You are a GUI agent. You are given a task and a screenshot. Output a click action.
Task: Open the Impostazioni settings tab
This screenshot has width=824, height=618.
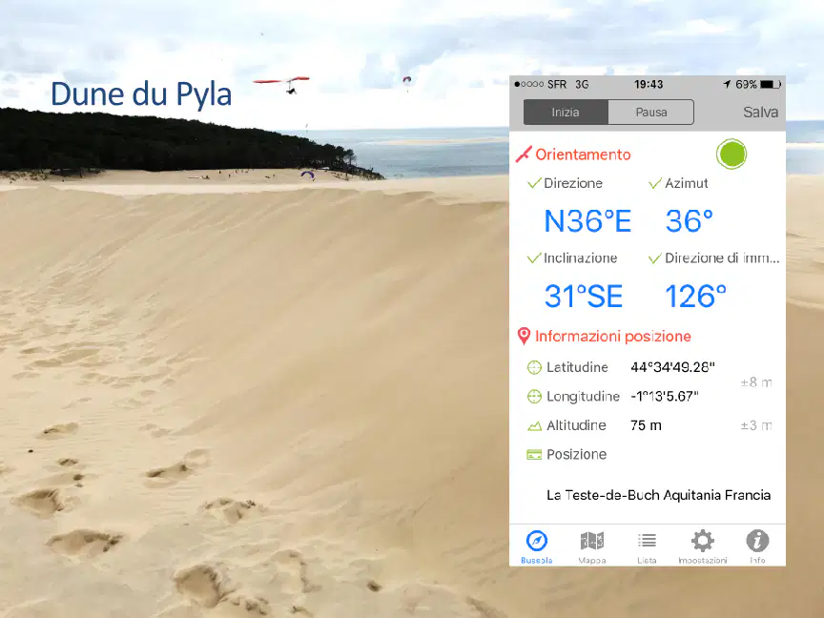pos(703,547)
